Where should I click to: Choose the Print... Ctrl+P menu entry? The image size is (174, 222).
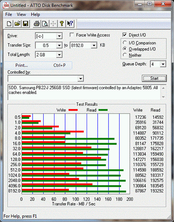coord(38,65)
